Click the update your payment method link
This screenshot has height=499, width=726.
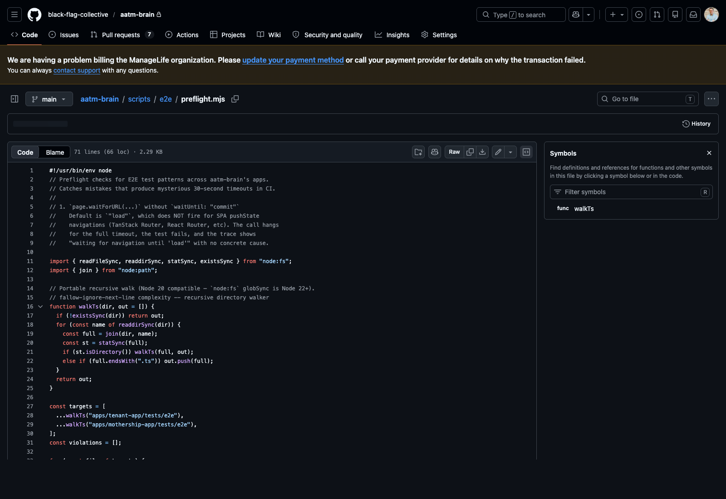click(x=293, y=60)
